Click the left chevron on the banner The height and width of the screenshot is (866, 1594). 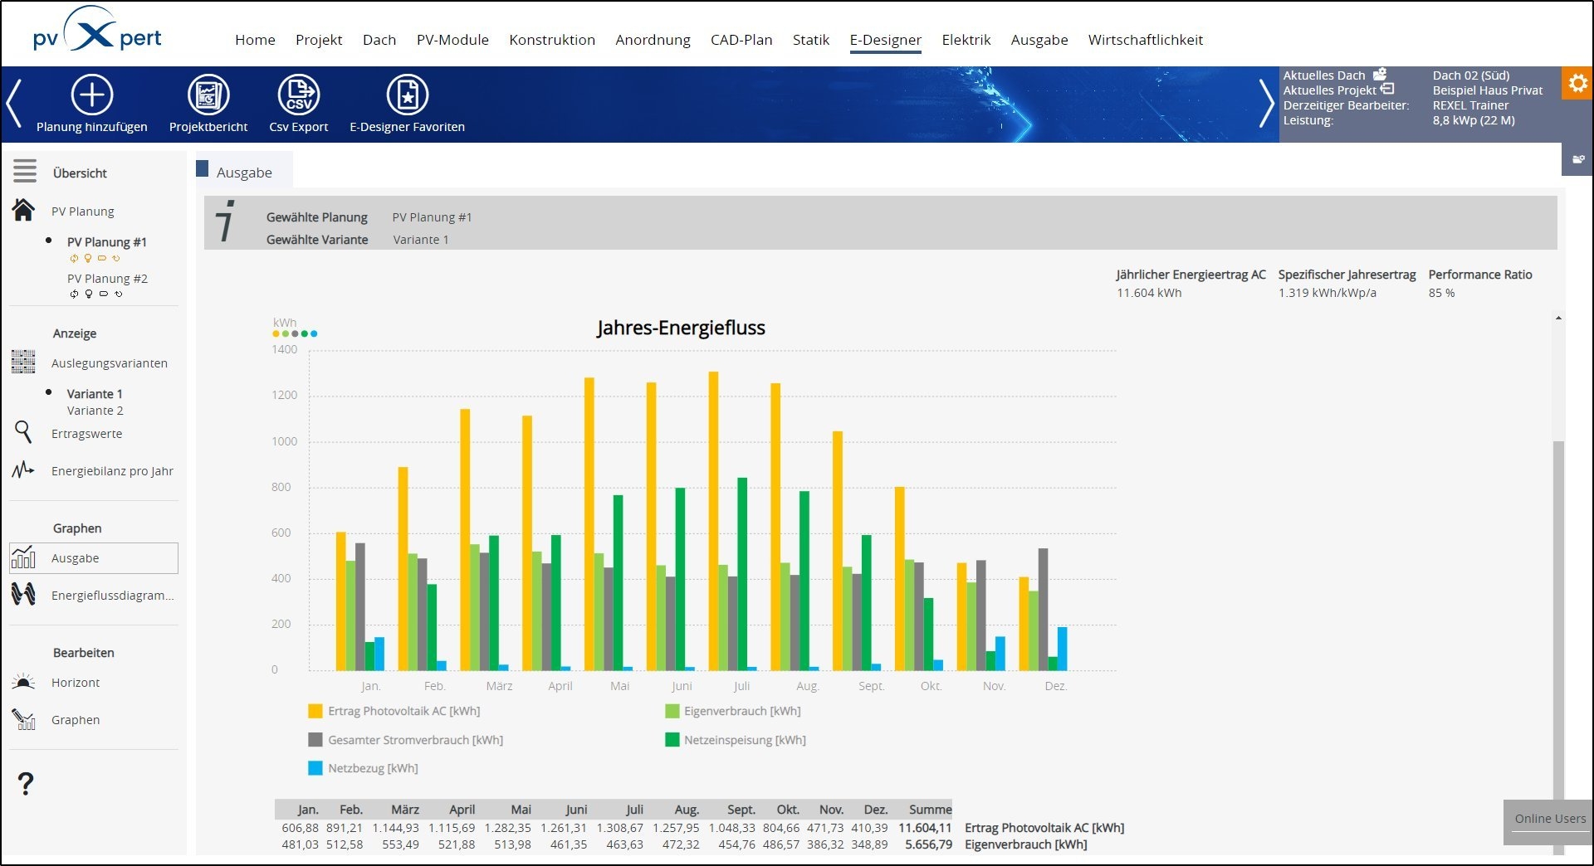tap(13, 104)
